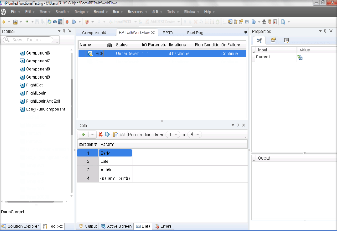Open the iterations to dropdown showing 4
337x231 pixels.
click(x=197, y=134)
